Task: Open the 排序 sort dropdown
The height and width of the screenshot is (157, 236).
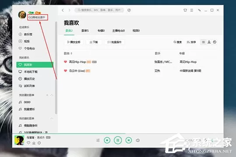Action: coord(191,42)
